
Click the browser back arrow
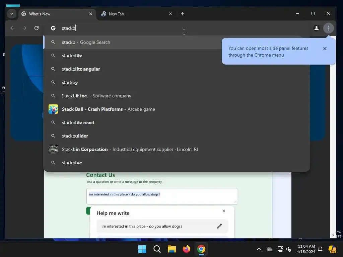[12, 28]
